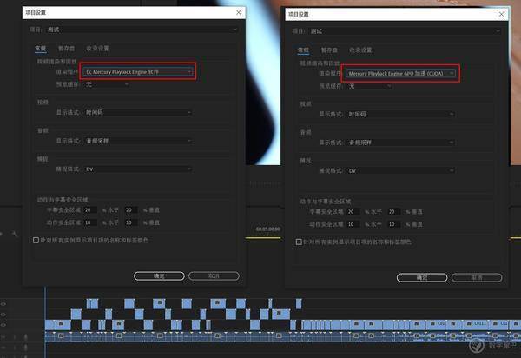This screenshot has height=358, width=521.
Task: Click the timeline wrench settings icon
Action: tap(15, 235)
